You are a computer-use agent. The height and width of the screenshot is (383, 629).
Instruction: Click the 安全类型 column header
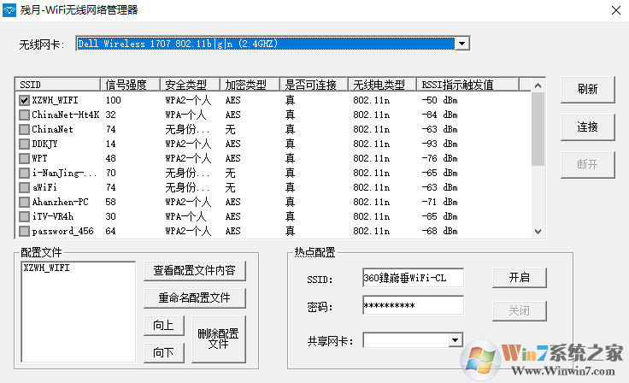coord(190,85)
